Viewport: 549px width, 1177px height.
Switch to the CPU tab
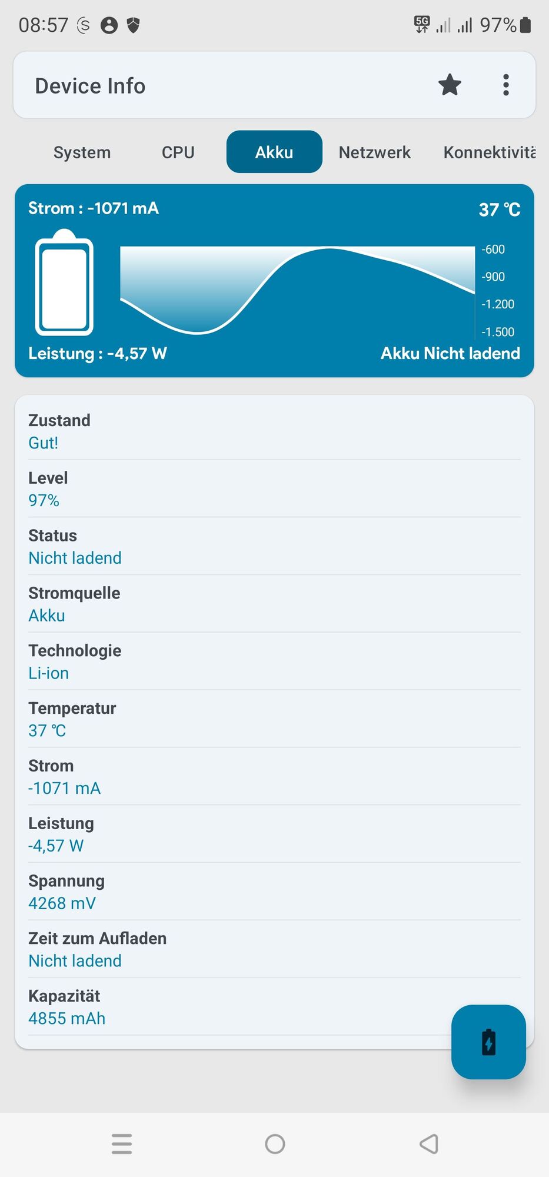pyautogui.click(x=178, y=152)
